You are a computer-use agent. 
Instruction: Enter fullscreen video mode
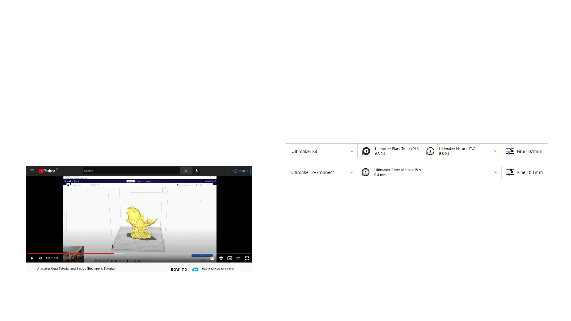click(x=247, y=258)
